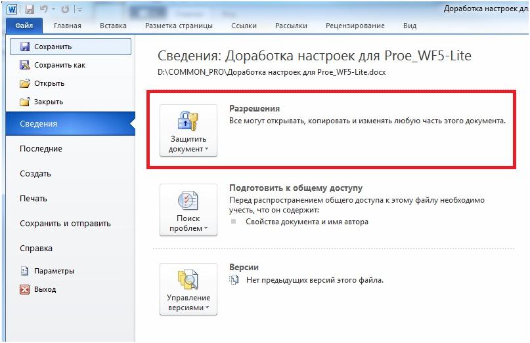
Task: Open the Справка help section
Action: pos(35,249)
